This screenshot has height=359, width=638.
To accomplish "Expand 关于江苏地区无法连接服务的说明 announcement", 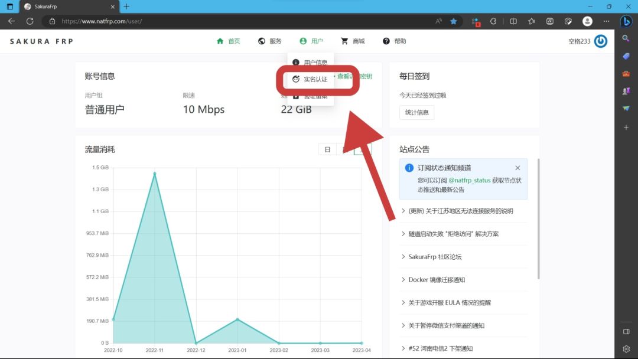I will tap(464, 211).
